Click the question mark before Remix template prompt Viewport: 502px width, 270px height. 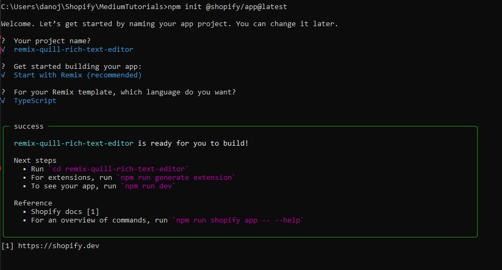click(x=3, y=92)
